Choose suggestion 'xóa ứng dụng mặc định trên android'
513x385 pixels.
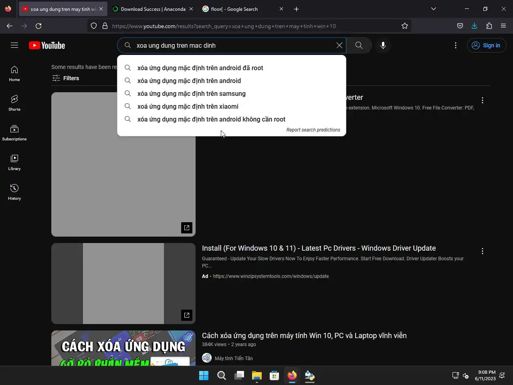232,81
